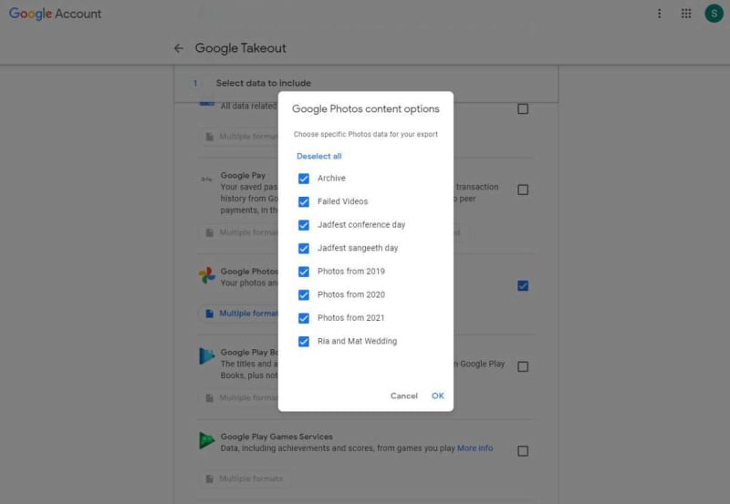Uncheck Photos from 2019 checkbox
Viewport: 730px width, 504px height.
pyautogui.click(x=304, y=272)
